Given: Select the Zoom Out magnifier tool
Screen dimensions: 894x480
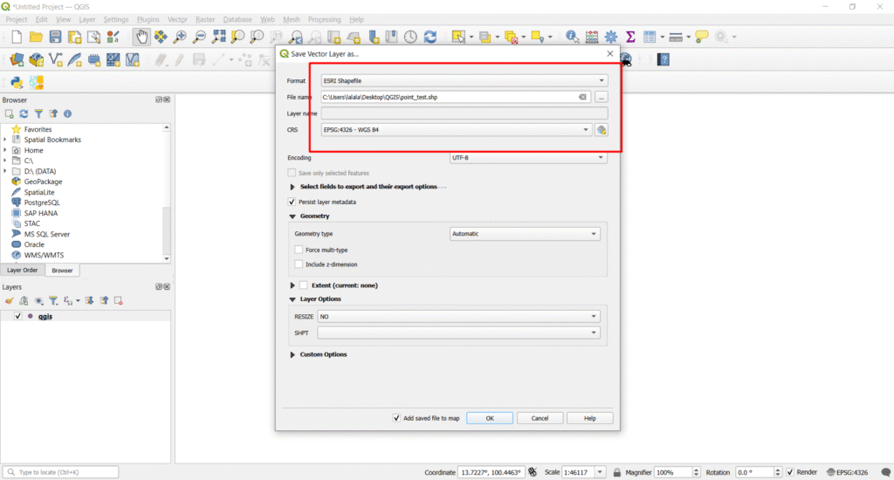Looking at the screenshot, I should [199, 37].
